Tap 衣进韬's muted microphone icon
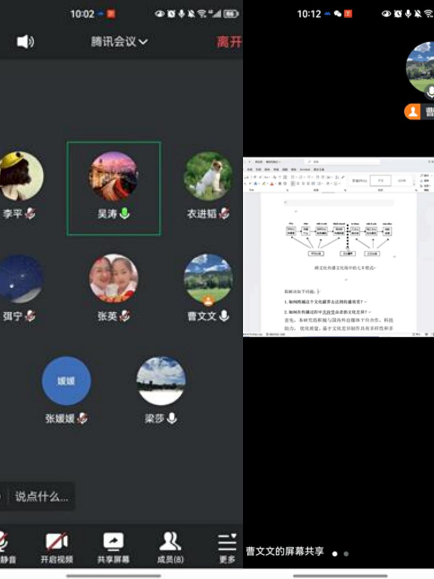 (224, 213)
